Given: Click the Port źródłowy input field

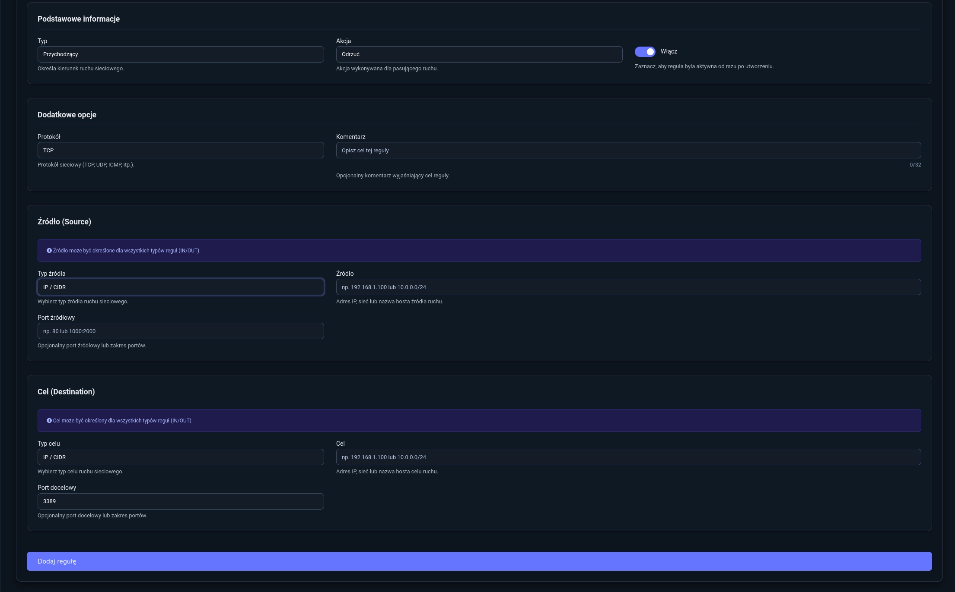Looking at the screenshot, I should coord(181,331).
